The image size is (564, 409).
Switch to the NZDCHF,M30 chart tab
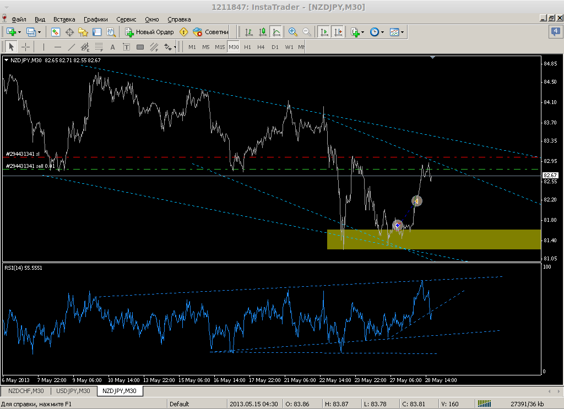(x=26, y=391)
